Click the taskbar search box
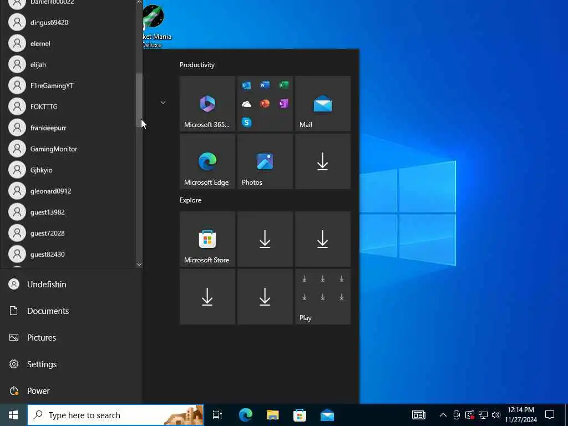568x426 pixels. coord(115,415)
